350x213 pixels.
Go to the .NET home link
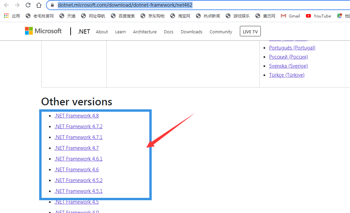pyautogui.click(x=84, y=32)
